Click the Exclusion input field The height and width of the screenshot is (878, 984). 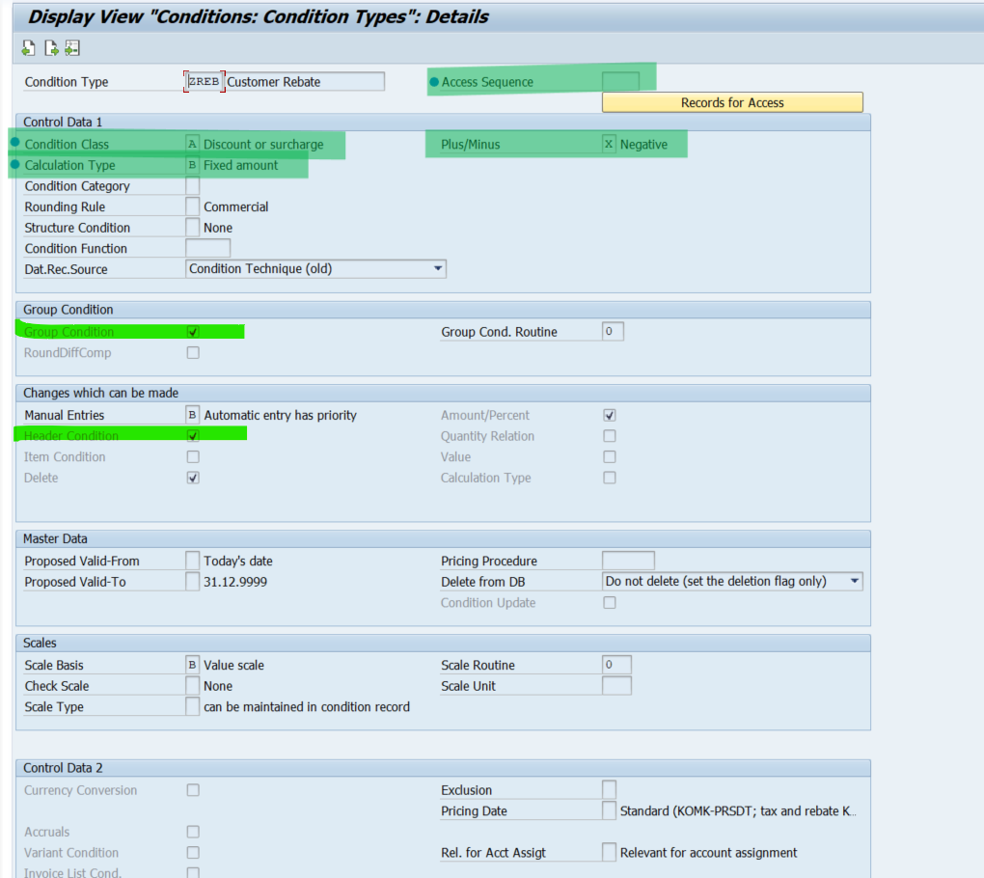(609, 789)
